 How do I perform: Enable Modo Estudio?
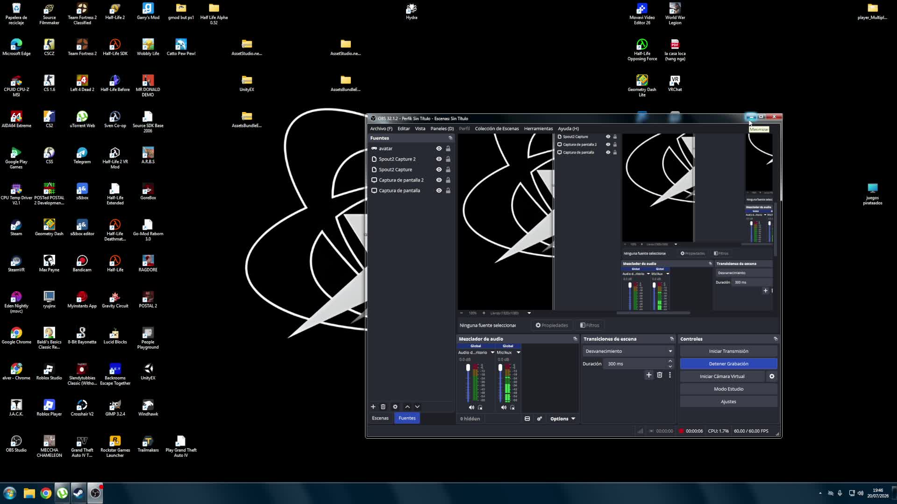tap(728, 389)
